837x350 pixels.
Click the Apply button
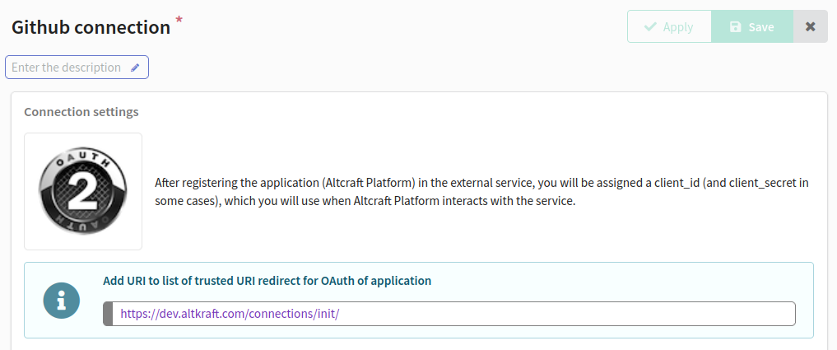[669, 26]
